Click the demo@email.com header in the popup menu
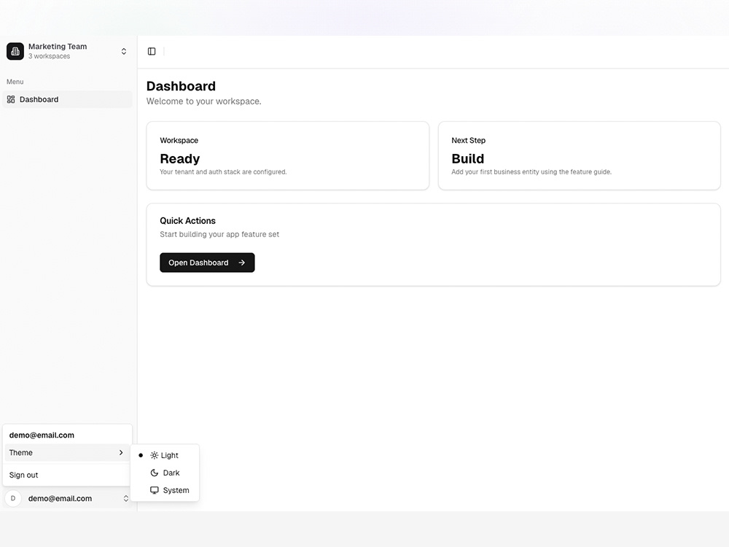The height and width of the screenshot is (547, 729). (x=42, y=435)
